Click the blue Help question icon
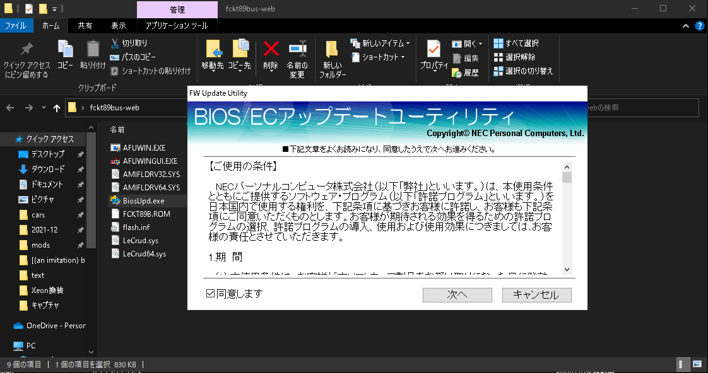This screenshot has width=708, height=373. tap(699, 26)
